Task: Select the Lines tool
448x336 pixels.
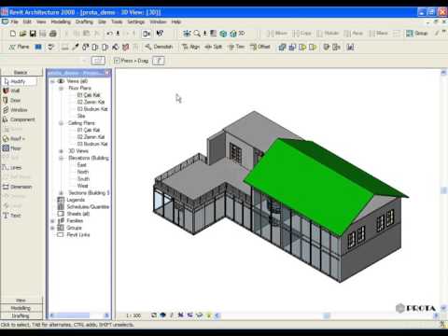Action: pyautogui.click(x=12, y=168)
